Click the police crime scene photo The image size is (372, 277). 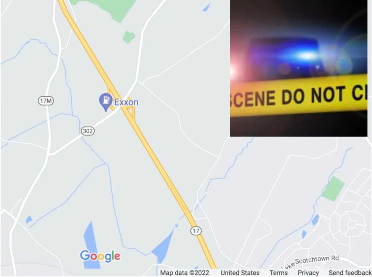(x=299, y=68)
